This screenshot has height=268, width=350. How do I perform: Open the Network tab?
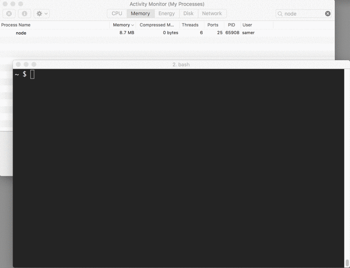(x=212, y=14)
